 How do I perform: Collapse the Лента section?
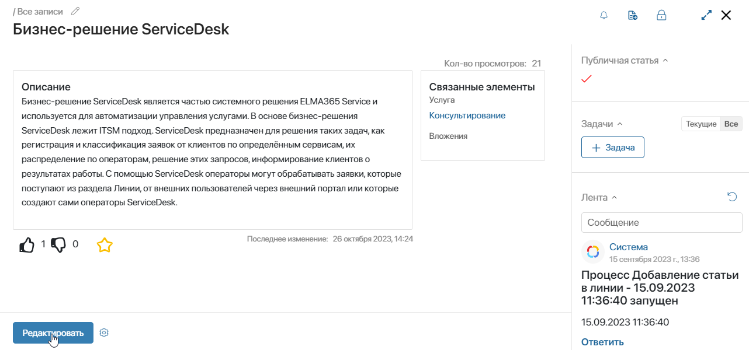(614, 198)
